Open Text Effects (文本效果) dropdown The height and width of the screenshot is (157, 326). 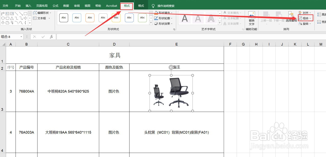[232, 24]
